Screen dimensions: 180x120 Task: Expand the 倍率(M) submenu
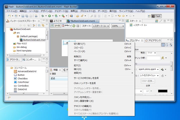[104, 73]
